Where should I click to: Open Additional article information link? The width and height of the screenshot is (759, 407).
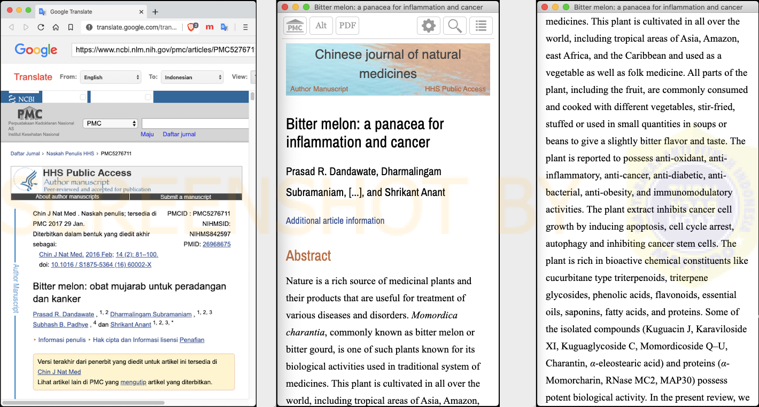pyautogui.click(x=335, y=221)
